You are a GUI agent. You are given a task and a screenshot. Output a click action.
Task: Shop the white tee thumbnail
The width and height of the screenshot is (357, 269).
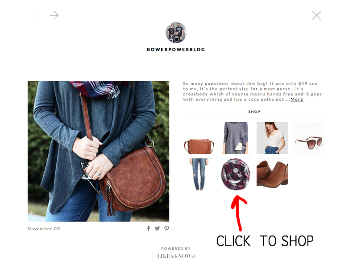click(x=272, y=138)
